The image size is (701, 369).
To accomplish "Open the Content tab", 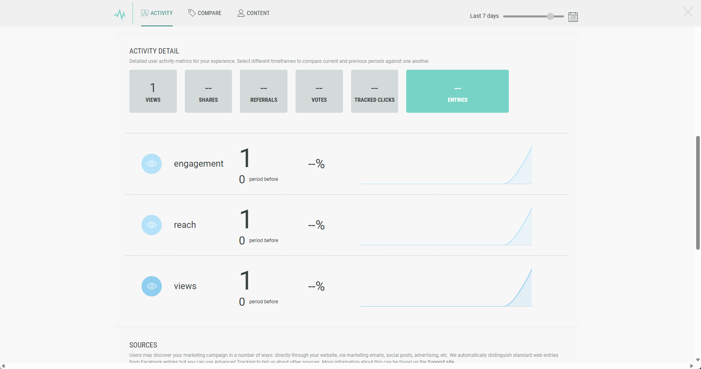I will pos(253,13).
